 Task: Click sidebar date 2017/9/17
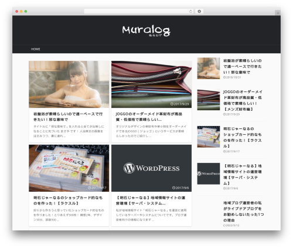coord(231,151)
